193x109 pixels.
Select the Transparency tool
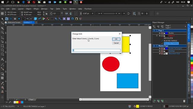click(x=2, y=78)
